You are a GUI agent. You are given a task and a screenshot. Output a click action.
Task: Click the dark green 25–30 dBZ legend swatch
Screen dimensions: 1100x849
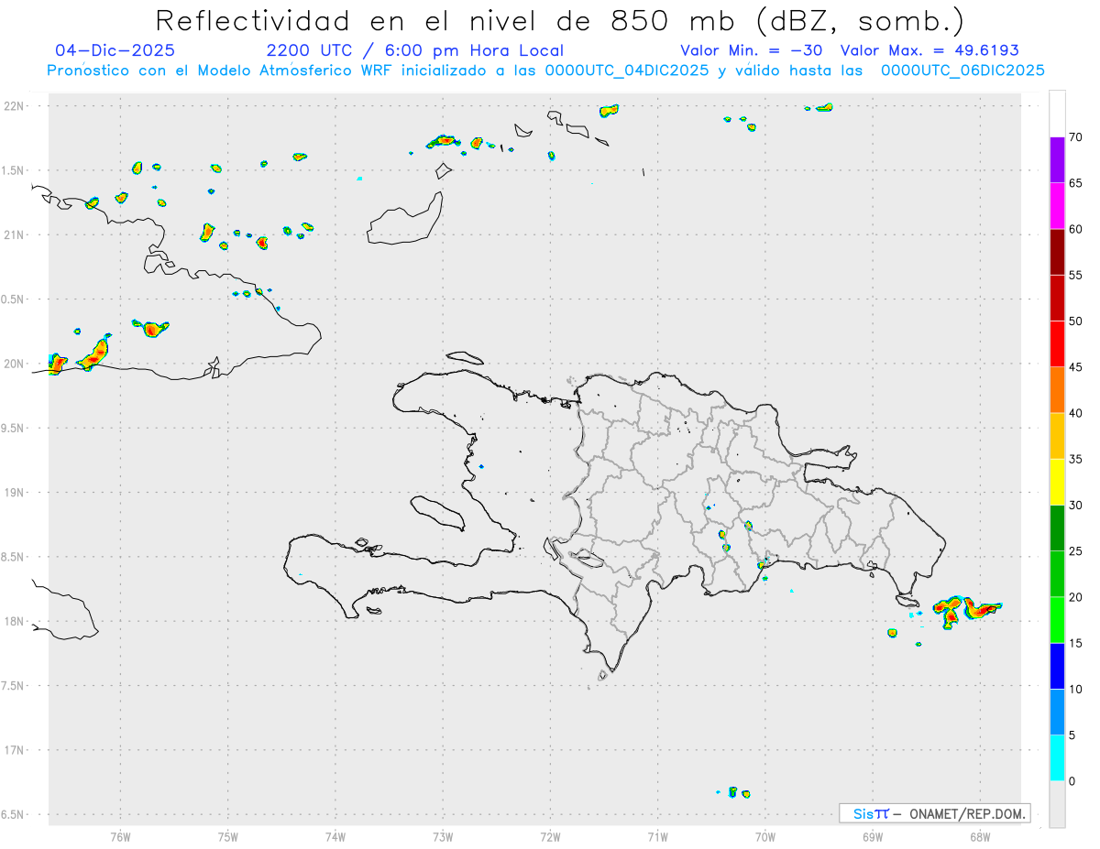coord(1057,528)
